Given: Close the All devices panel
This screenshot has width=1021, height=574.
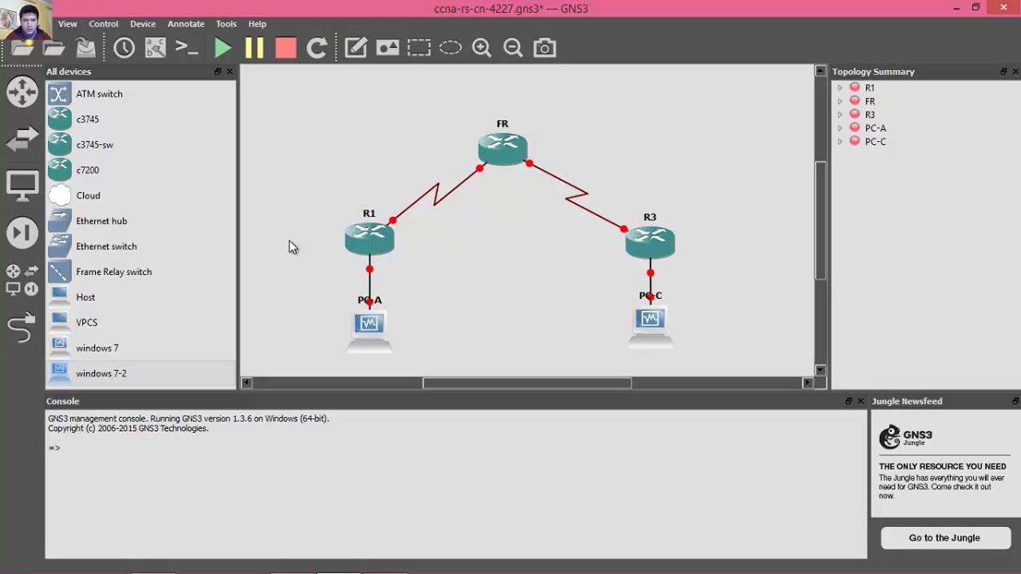Looking at the screenshot, I should tap(230, 72).
